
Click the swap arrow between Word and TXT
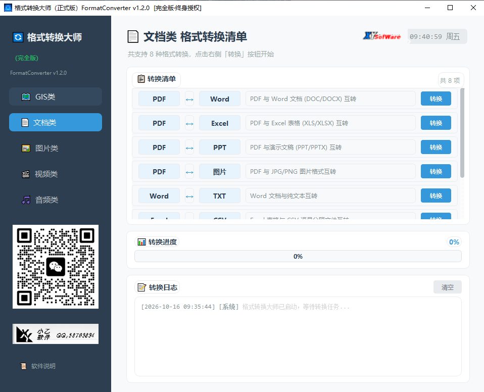189,196
